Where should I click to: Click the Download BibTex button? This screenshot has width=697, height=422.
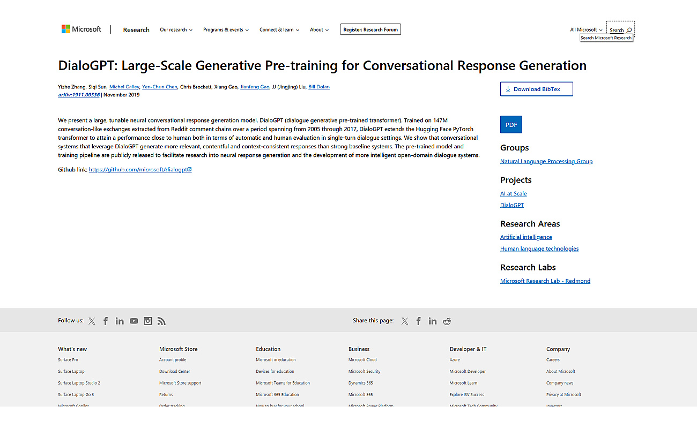tap(537, 89)
